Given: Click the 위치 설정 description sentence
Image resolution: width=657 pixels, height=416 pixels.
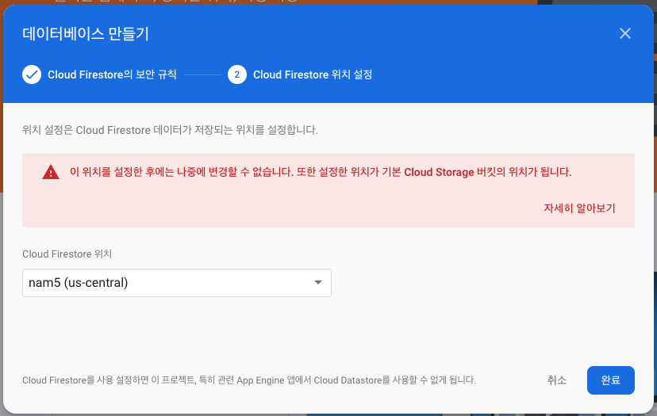Looking at the screenshot, I should pyautogui.click(x=170, y=130).
